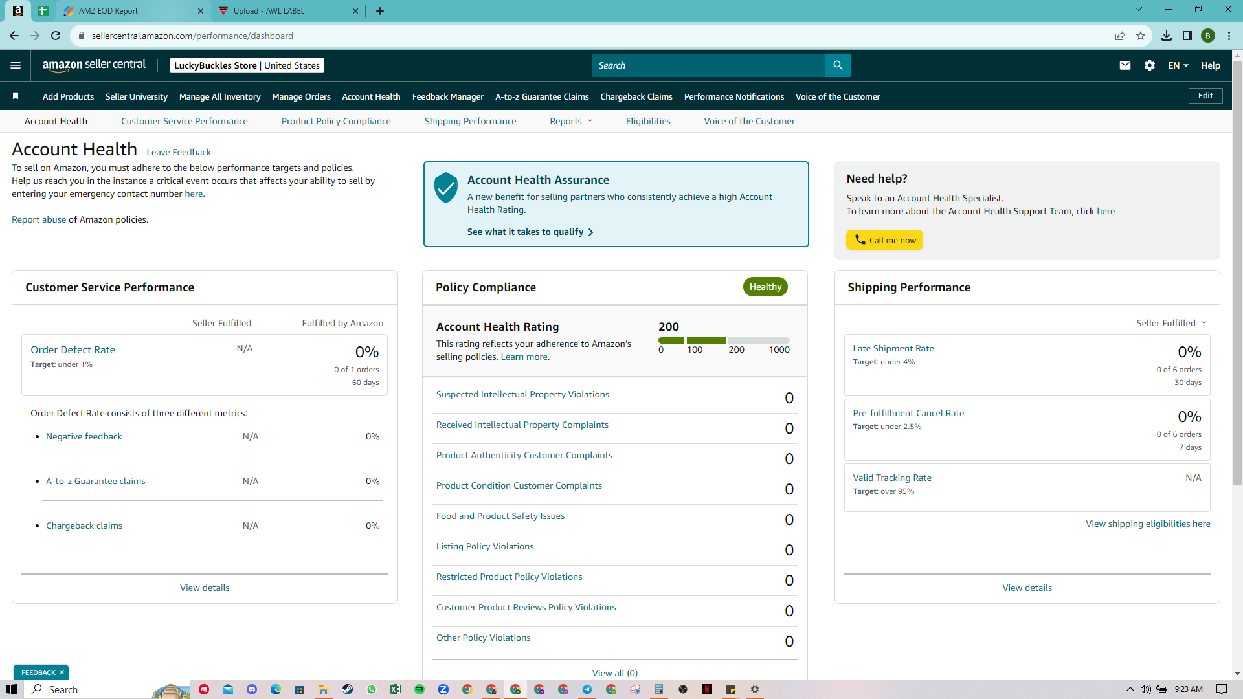Screen dimensions: 1243x699
Task: Open View shipping eligibilities here
Action: (x=1148, y=524)
